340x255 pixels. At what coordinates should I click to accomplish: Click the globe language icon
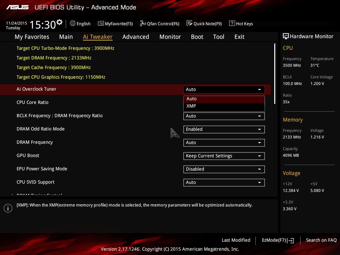click(73, 23)
